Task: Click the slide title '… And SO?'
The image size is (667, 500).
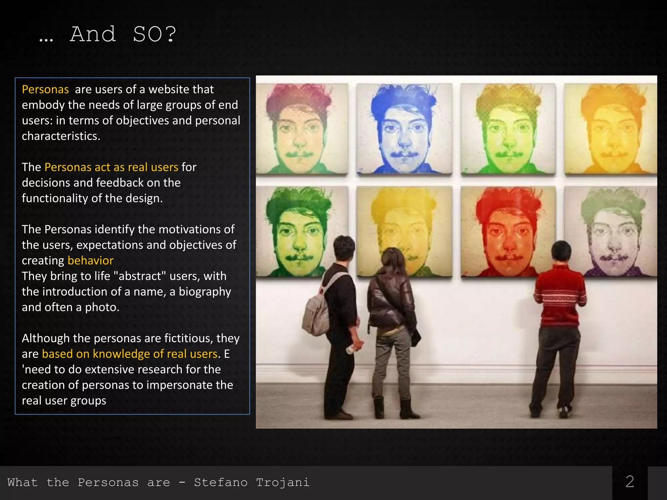Action: point(108,34)
